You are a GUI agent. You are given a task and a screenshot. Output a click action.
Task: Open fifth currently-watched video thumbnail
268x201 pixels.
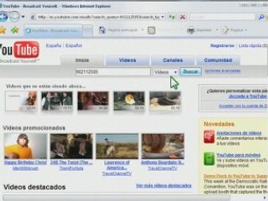coord(165,101)
